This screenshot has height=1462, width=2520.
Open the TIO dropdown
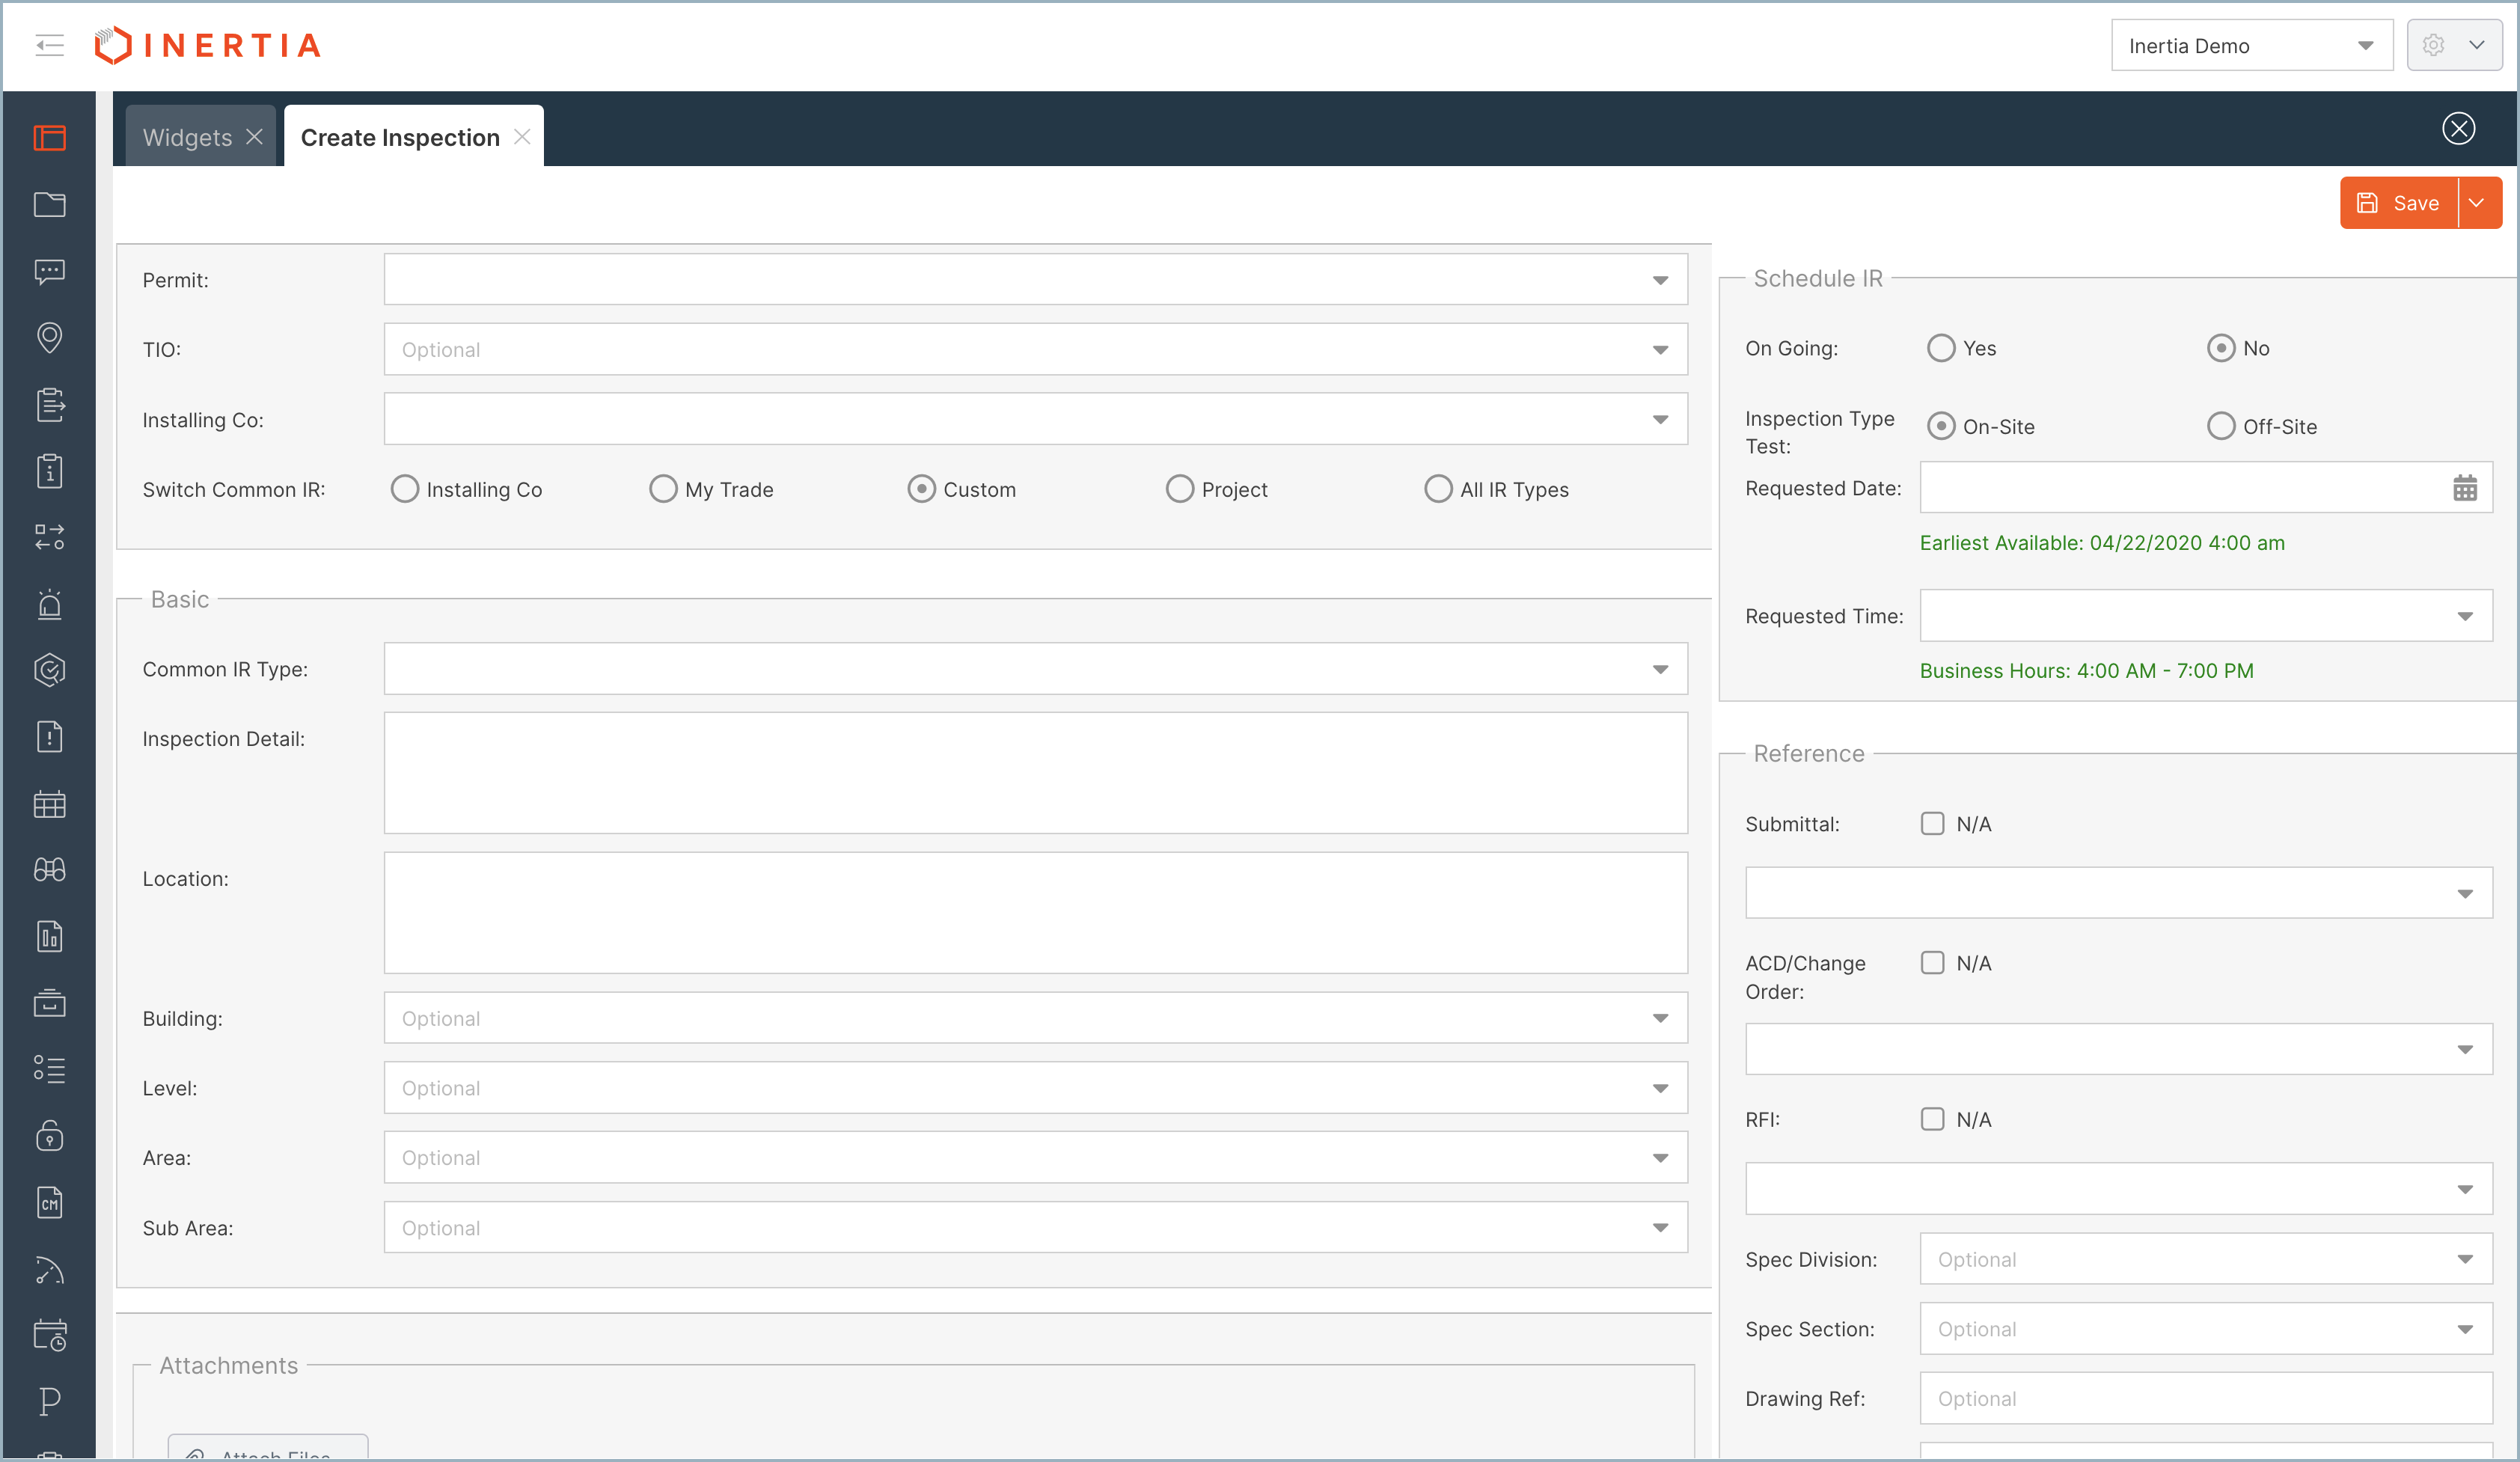(1035, 349)
